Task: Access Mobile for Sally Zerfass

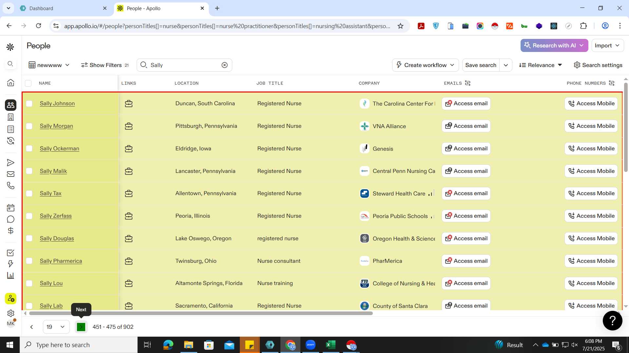Action: (591, 216)
